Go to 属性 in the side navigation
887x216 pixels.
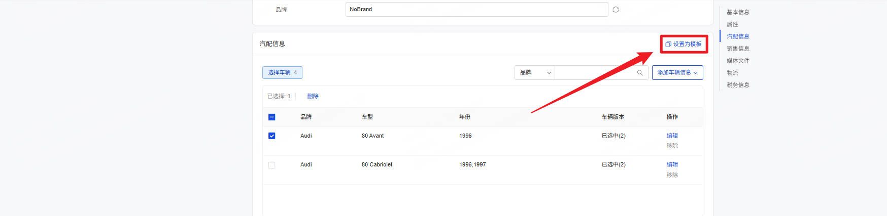[x=732, y=24]
